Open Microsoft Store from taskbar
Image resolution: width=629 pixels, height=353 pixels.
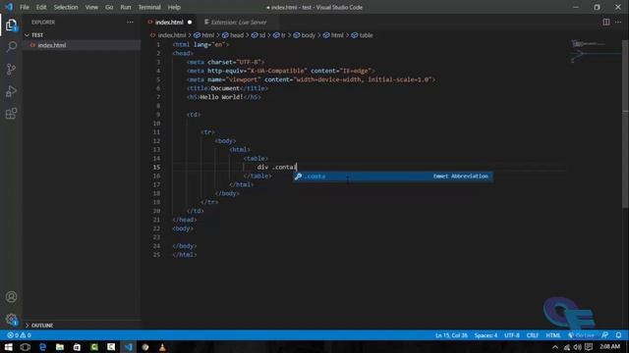pyautogui.click(x=77, y=347)
